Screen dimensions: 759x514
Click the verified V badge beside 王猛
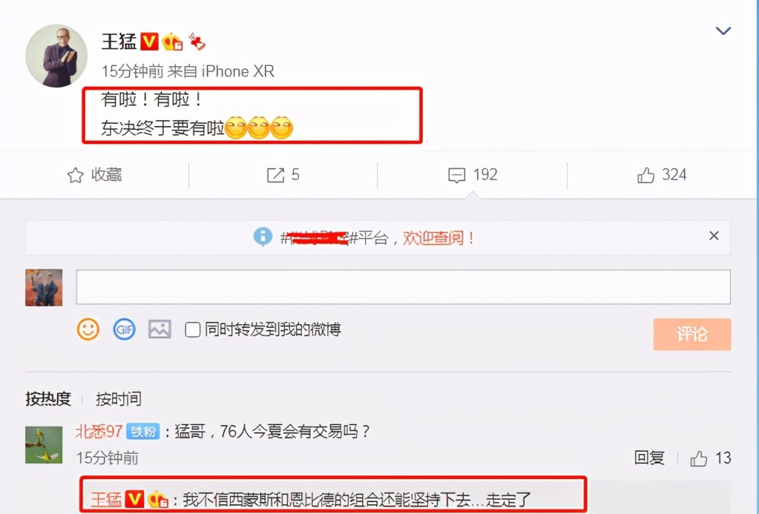pyautogui.click(x=150, y=42)
